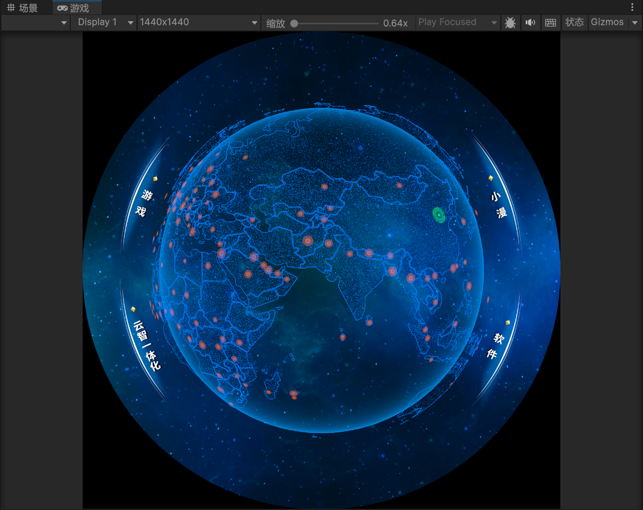The width and height of the screenshot is (643, 510).
Task: Click the 缩放 zoom slider handle
Action: 294,23
